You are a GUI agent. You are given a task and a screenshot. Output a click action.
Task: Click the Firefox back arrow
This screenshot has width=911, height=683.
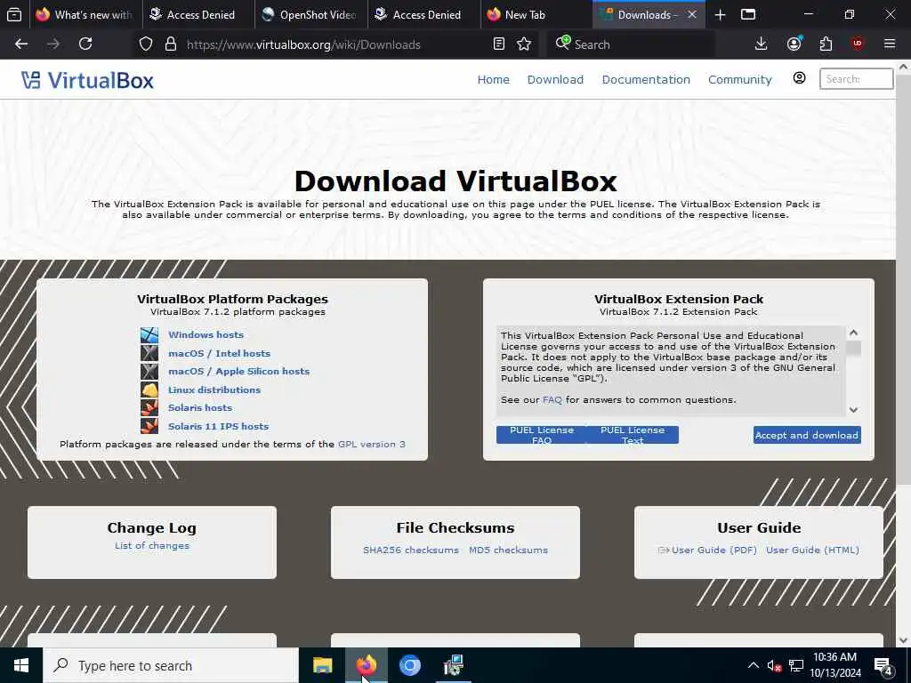tap(21, 44)
